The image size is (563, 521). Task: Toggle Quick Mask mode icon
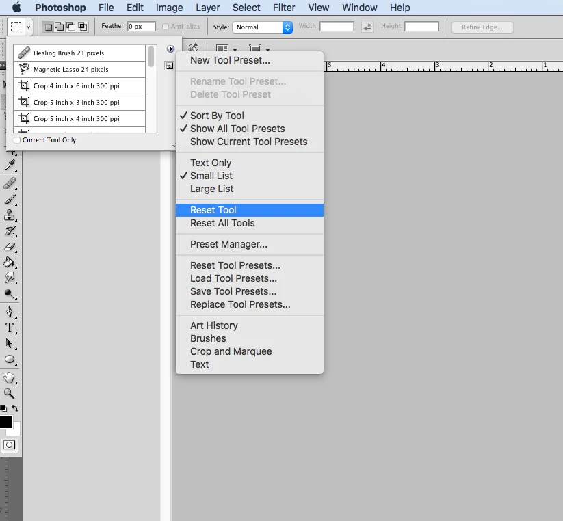tap(10, 445)
